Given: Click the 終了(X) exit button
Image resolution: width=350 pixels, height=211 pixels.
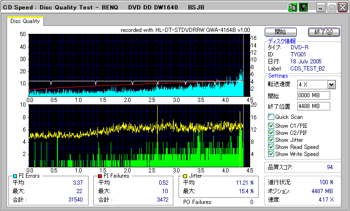Looking at the screenshot, I should pyautogui.click(x=324, y=32).
